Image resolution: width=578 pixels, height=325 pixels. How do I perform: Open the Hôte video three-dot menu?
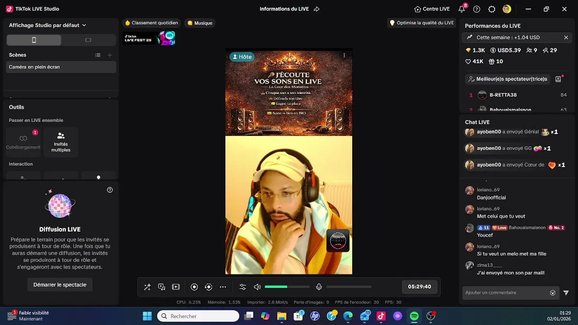pyautogui.click(x=344, y=56)
